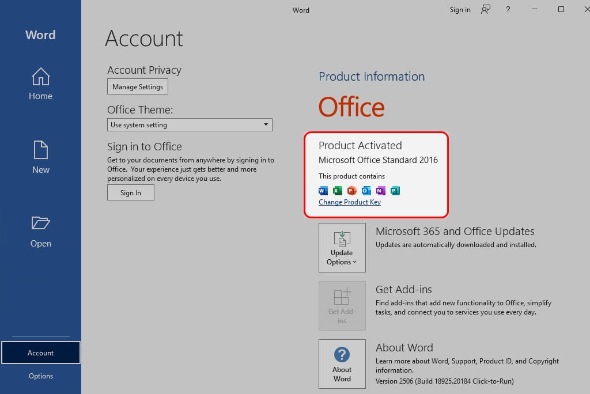
Task: Click Sign in at the title bar
Action: pyautogui.click(x=460, y=10)
